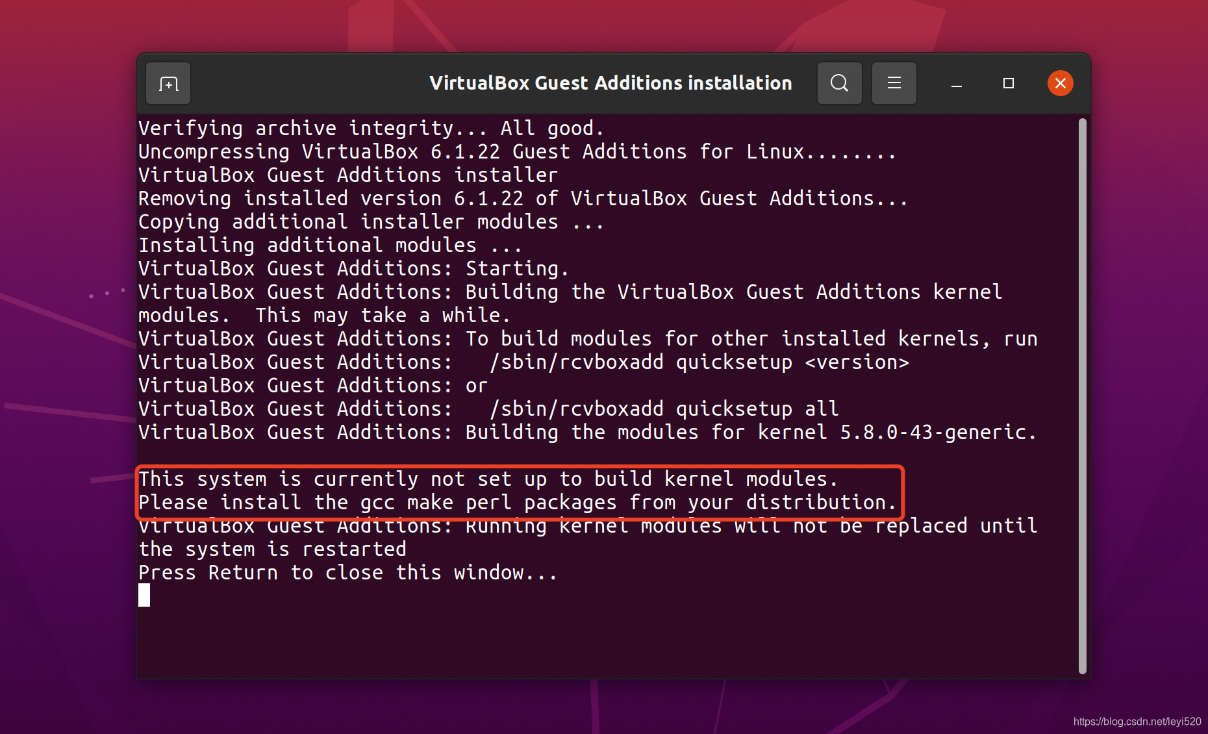Click the terminal vertical scrollbar
Viewport: 1208px width, 734px height.
coord(1082,396)
